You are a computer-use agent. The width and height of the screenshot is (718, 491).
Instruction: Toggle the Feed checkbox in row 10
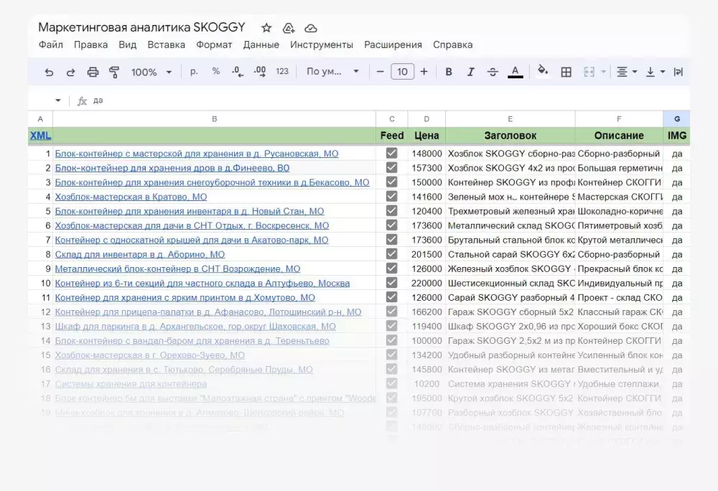click(391, 283)
